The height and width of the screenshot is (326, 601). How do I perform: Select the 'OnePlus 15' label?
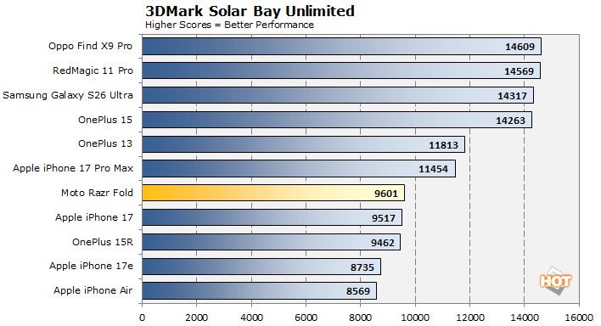[x=105, y=120]
